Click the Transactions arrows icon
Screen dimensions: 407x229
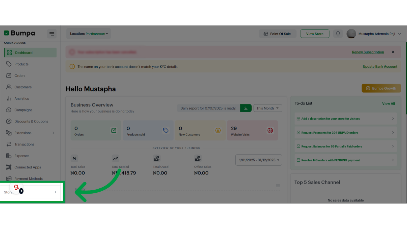[x=9, y=144]
